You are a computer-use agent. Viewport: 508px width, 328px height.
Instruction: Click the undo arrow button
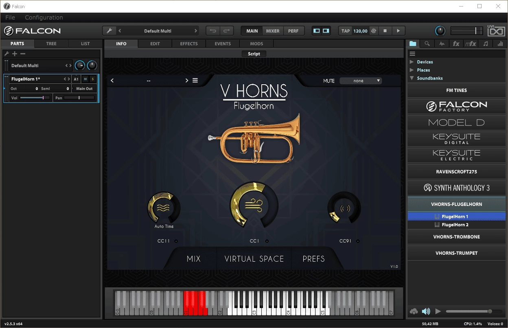[x=213, y=31]
